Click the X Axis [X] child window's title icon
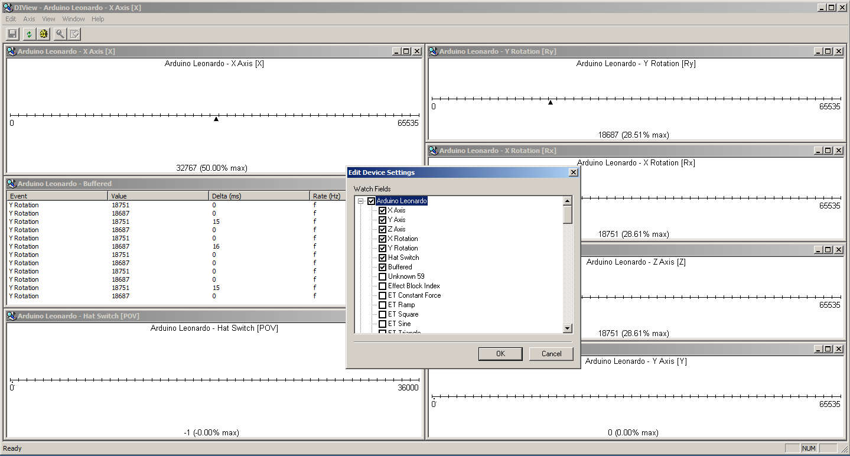Screen dimensions: 850x456 (x=12, y=51)
